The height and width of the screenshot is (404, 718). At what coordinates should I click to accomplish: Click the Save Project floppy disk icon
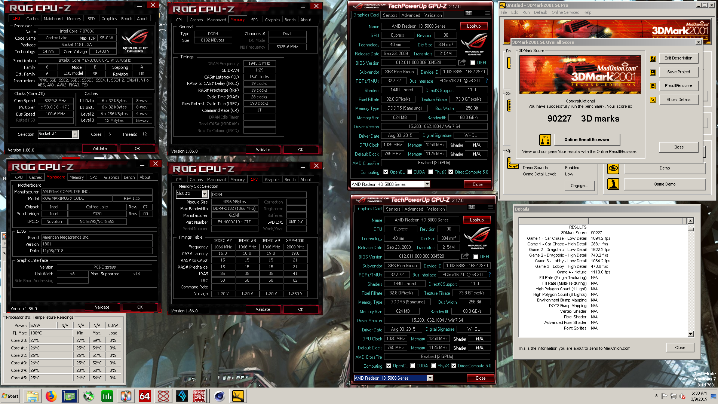(653, 72)
